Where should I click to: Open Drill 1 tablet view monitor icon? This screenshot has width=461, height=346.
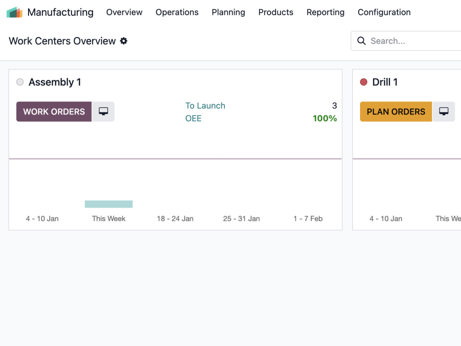(443, 112)
